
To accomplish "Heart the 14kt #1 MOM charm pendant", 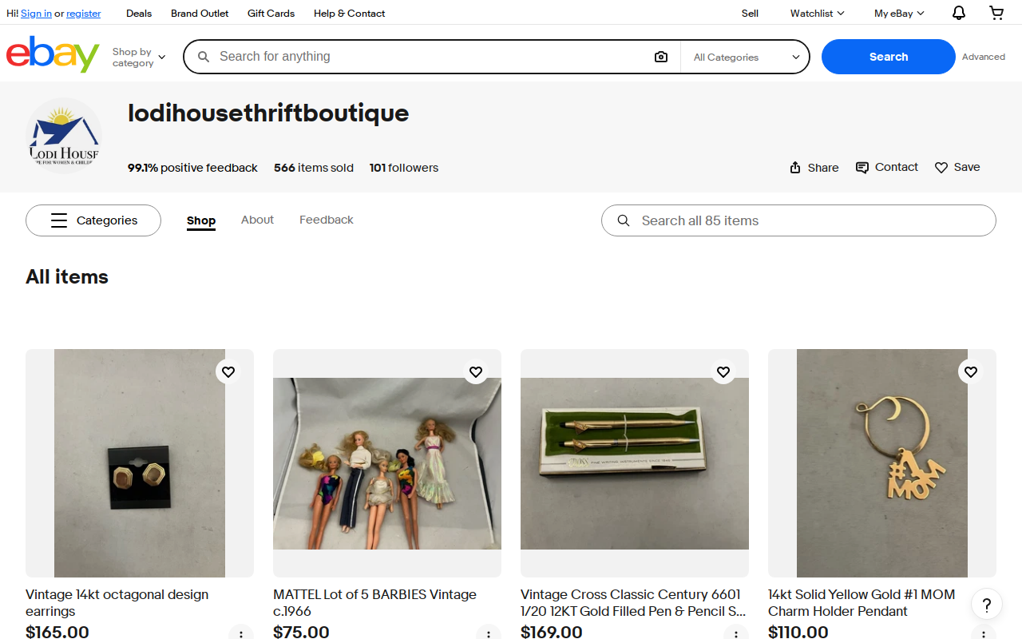I will tap(971, 371).
